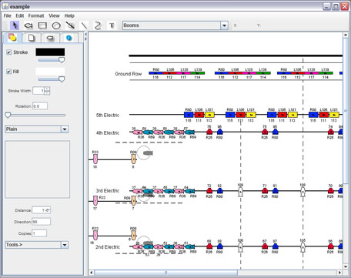
Task: Toggle the Fill checkbox
Action: 9,72
